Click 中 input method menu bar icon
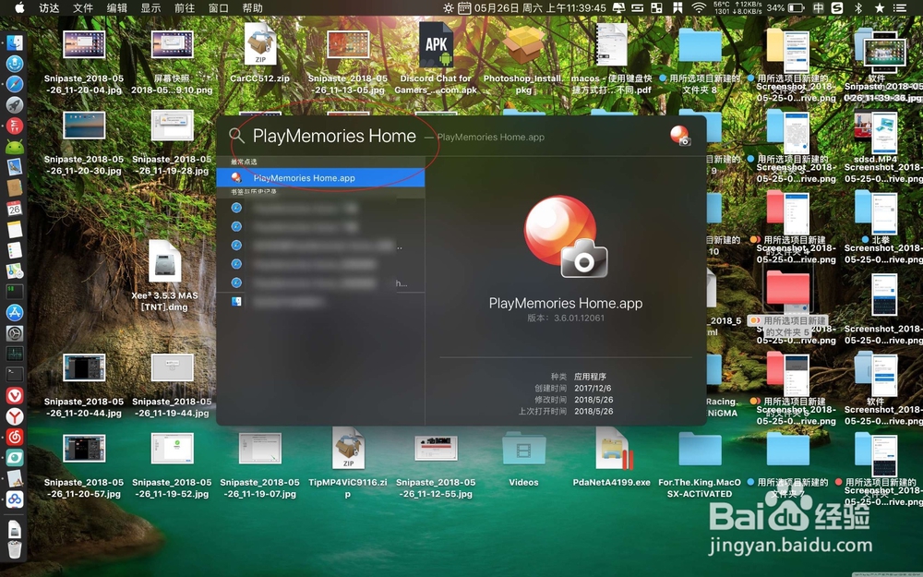The image size is (923, 577). tap(818, 7)
